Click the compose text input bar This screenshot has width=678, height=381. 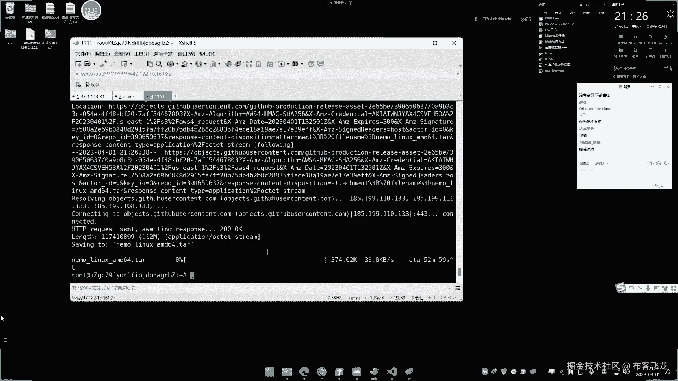[247, 288]
